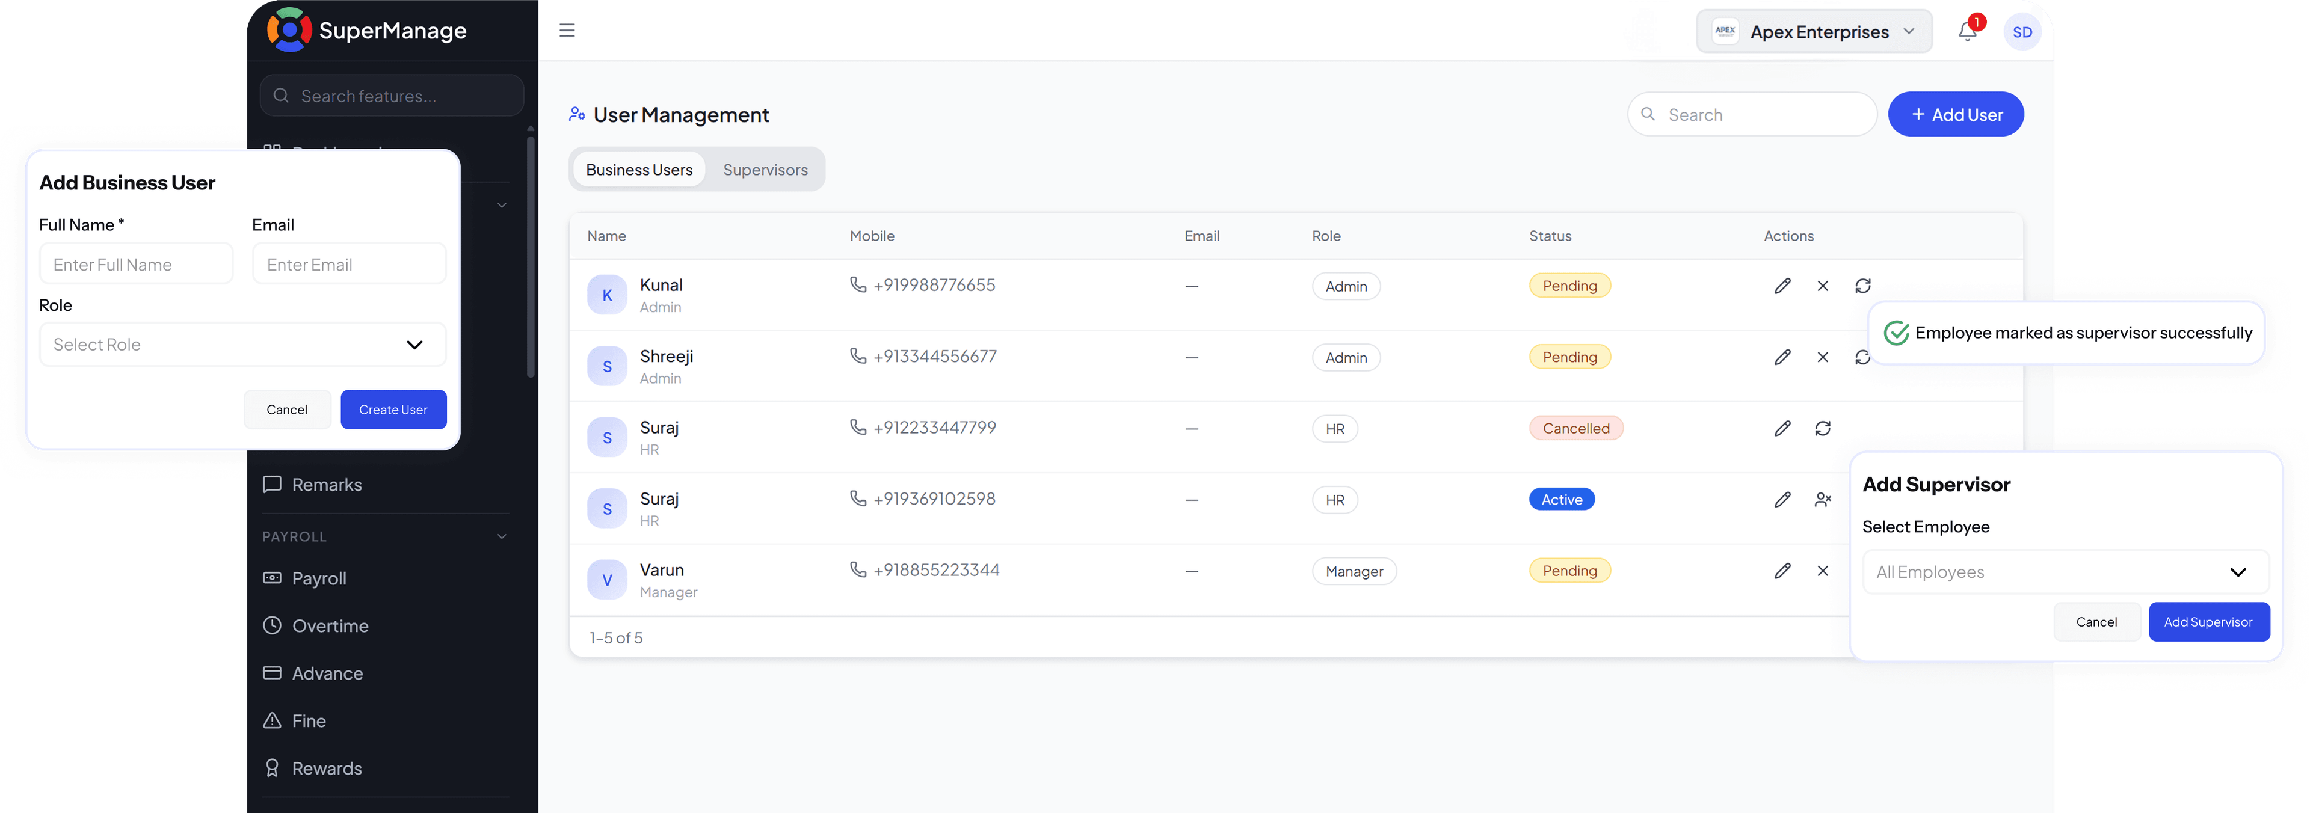
Task: Resend invite for cancelled Suraj
Action: [1822, 429]
